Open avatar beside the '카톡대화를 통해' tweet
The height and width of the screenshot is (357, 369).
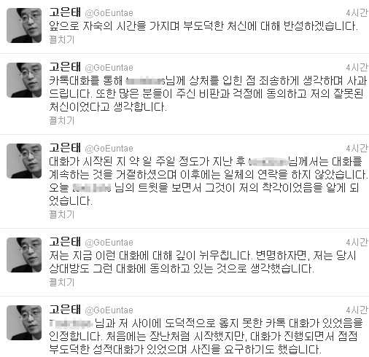click(24, 80)
